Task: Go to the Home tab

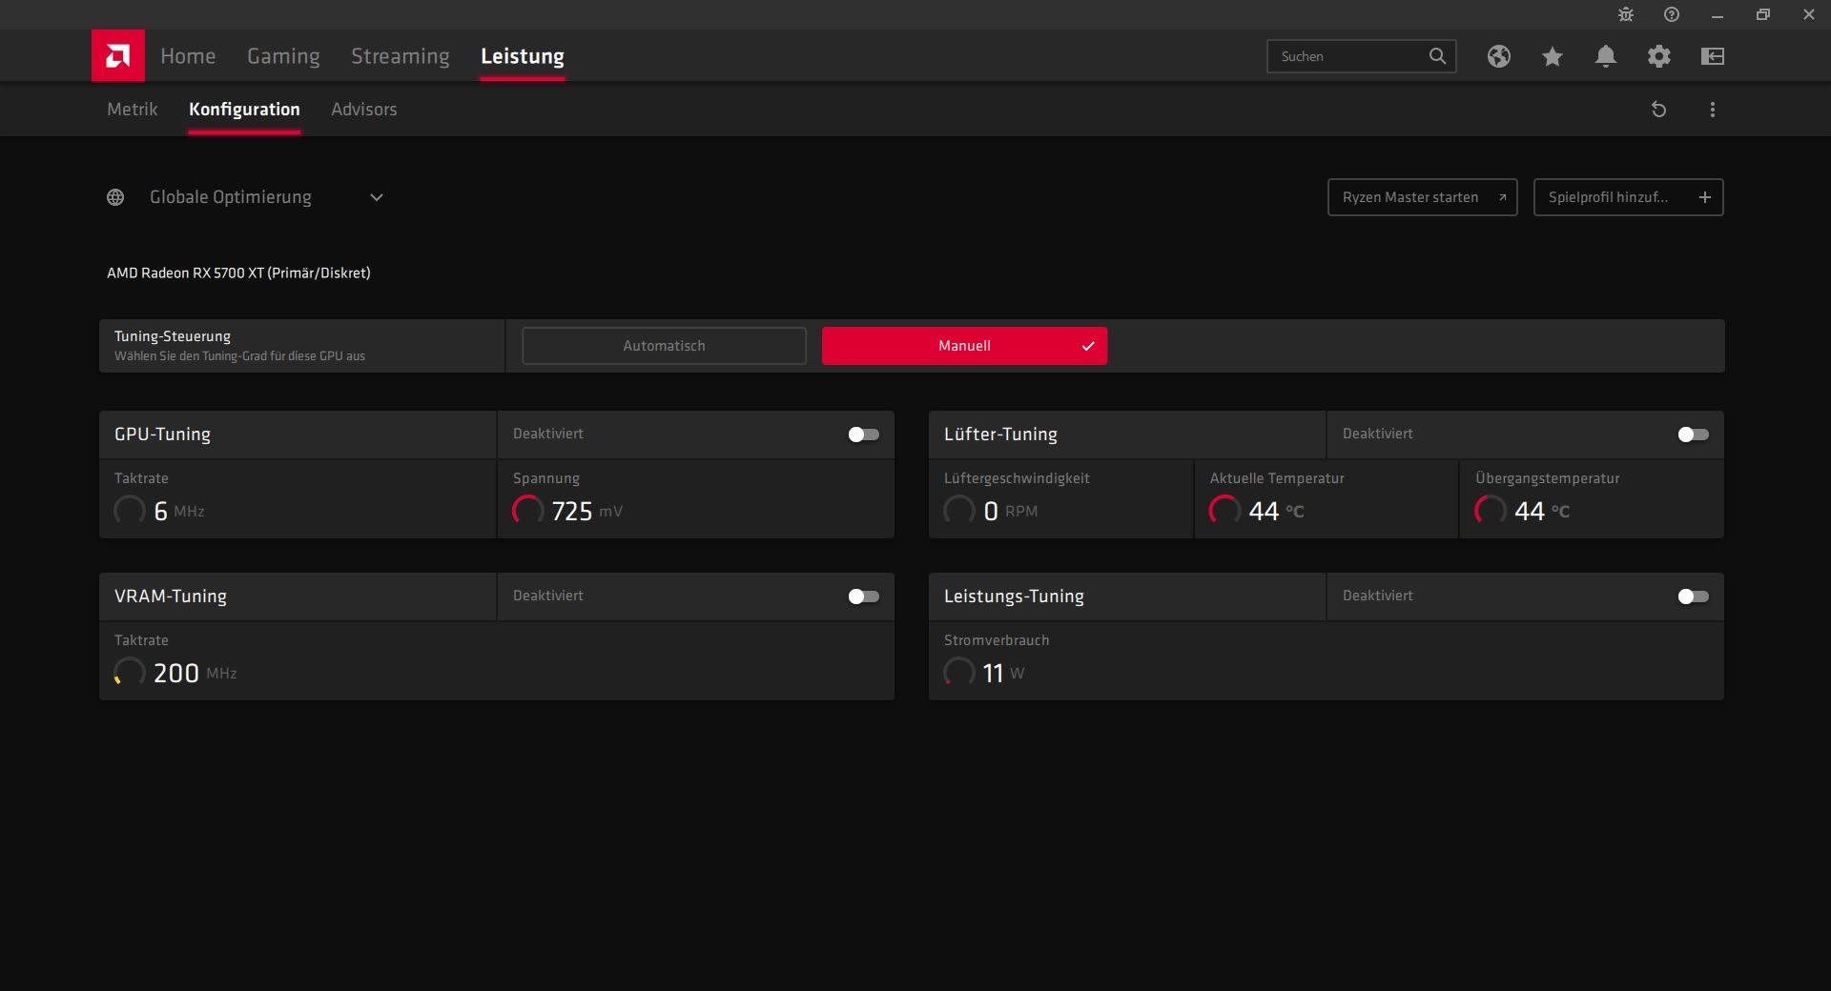Action: pos(188,56)
